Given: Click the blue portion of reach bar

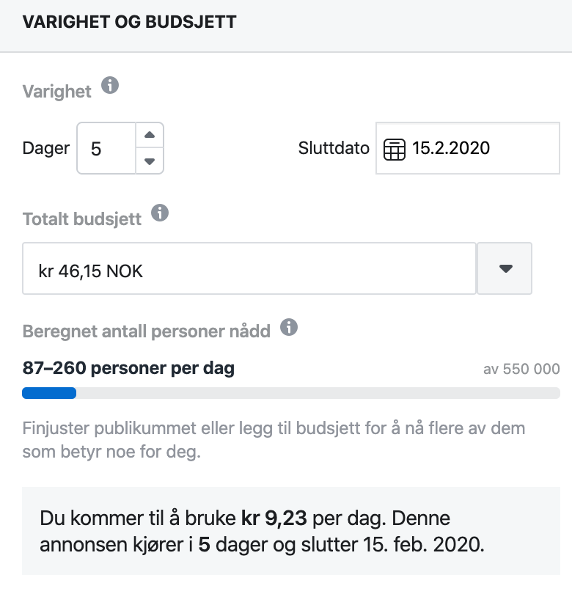Looking at the screenshot, I should [x=49, y=393].
